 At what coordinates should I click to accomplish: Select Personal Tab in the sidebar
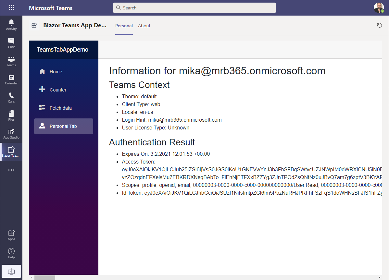[x=64, y=126]
